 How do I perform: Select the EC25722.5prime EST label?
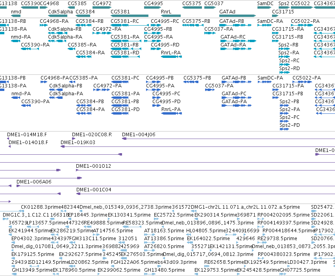click(x=174, y=215)
